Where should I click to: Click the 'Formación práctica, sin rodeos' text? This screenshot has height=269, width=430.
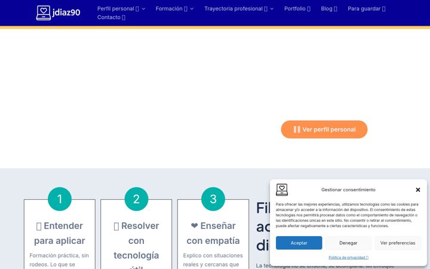59,260
